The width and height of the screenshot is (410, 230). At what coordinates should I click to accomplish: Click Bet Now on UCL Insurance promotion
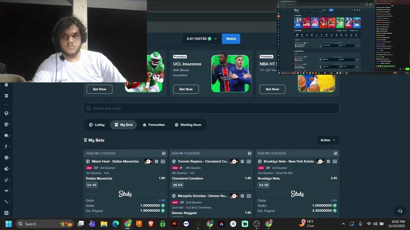[186, 89]
